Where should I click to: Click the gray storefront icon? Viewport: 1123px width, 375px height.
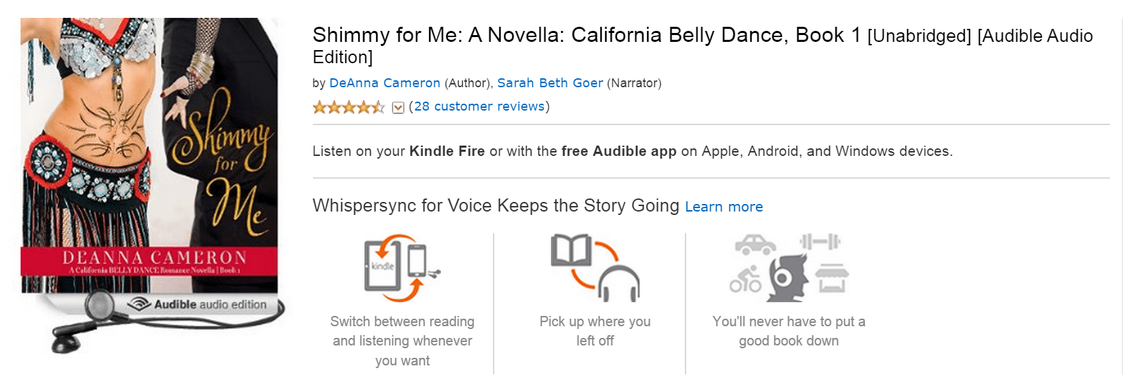pos(831,278)
